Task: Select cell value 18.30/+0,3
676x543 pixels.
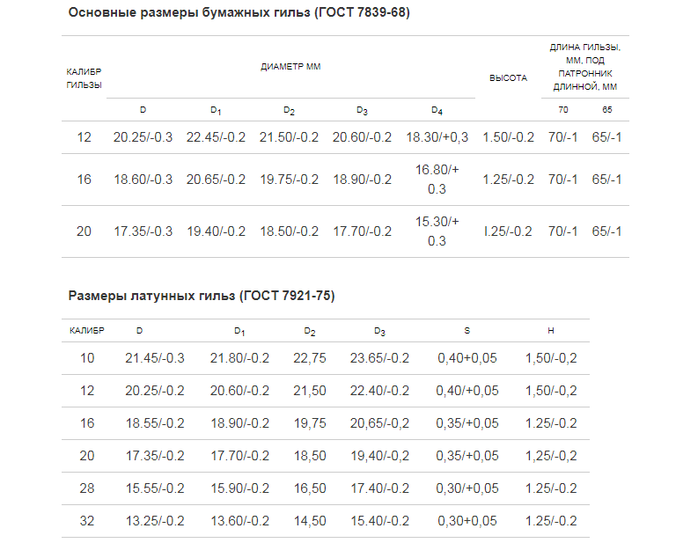Action: click(437, 137)
